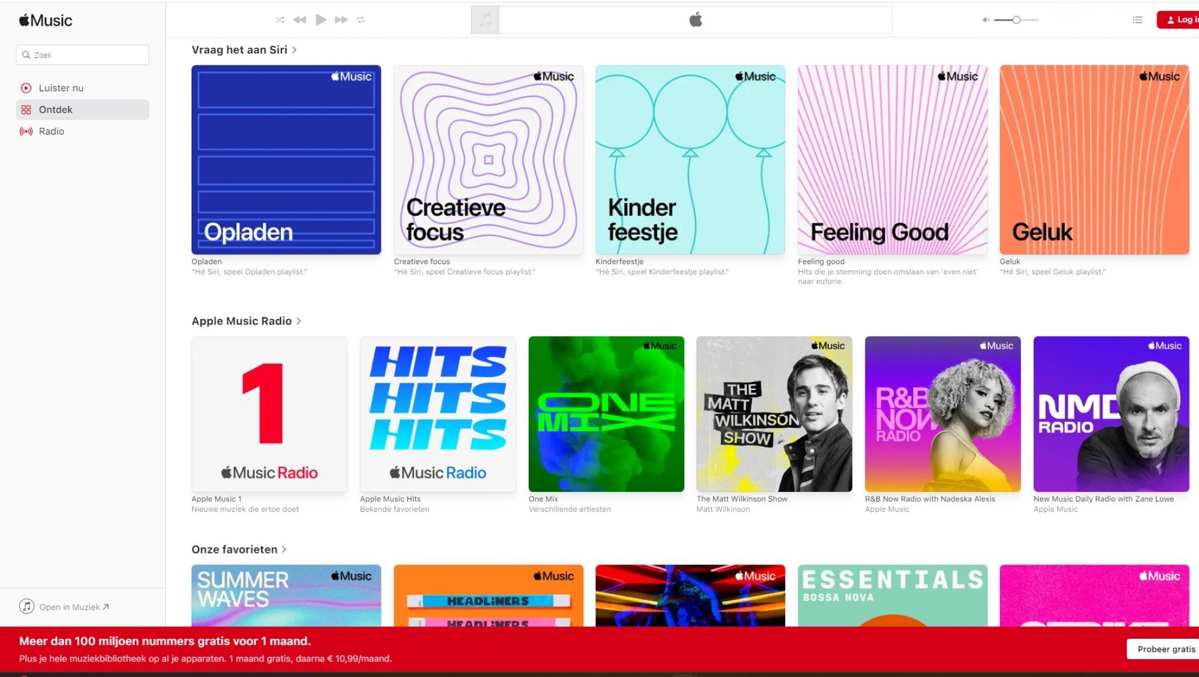The width and height of the screenshot is (1199, 677).
Task: Focus the Zoek search field
Action: click(83, 55)
